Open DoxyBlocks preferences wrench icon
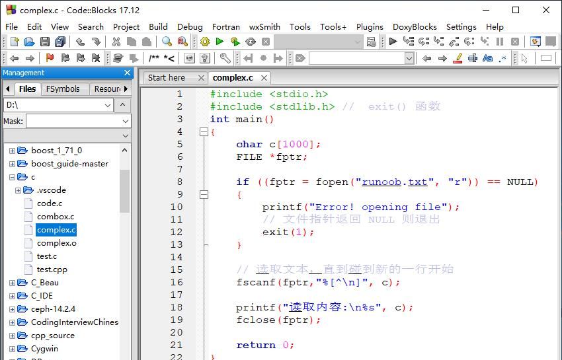 tap(225, 58)
